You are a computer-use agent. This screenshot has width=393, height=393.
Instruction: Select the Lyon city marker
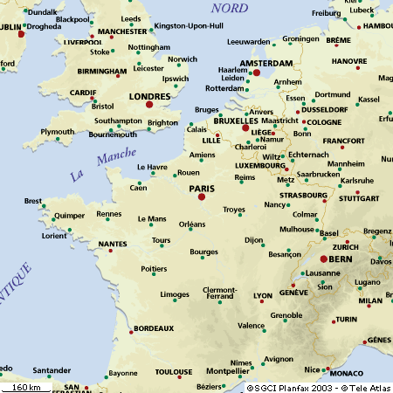click(262, 301)
